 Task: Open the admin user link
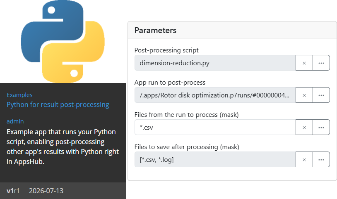click(x=15, y=121)
